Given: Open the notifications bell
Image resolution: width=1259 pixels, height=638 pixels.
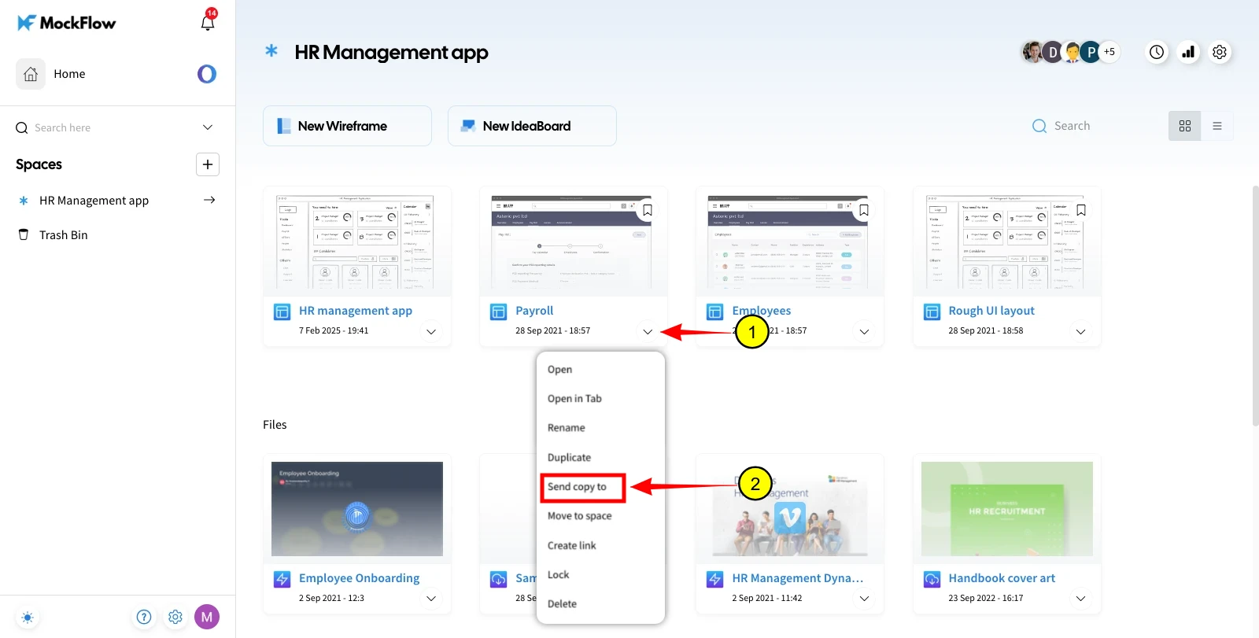Looking at the screenshot, I should 208,23.
